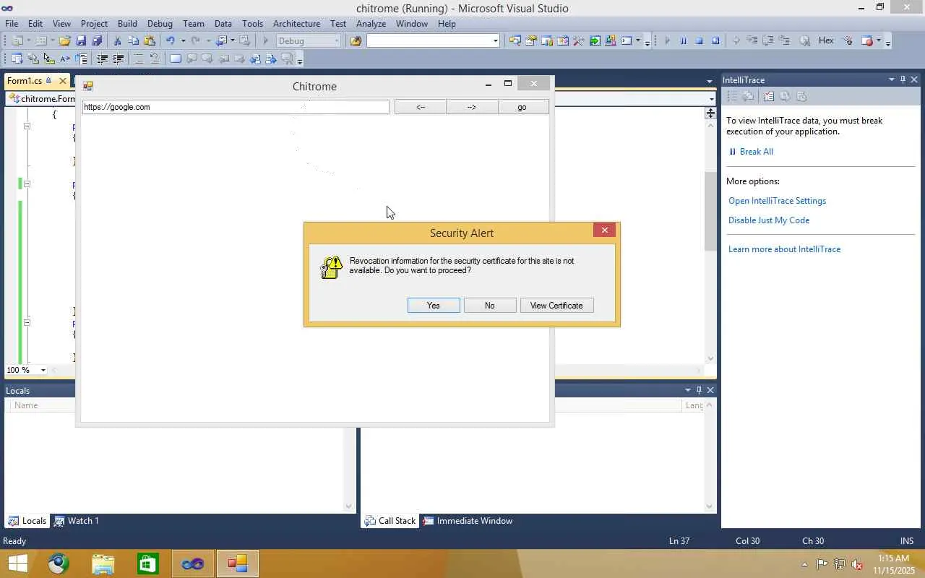Click the Toolbox tools icon
Screen dimensions: 925x578
[579, 41]
